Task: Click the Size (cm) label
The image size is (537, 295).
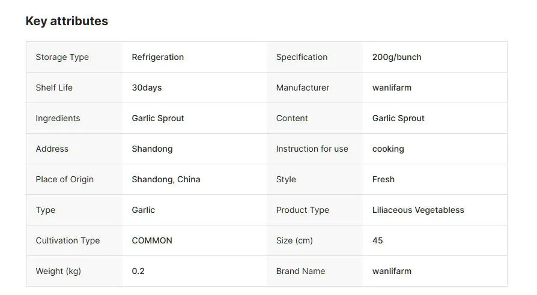Action: point(294,240)
